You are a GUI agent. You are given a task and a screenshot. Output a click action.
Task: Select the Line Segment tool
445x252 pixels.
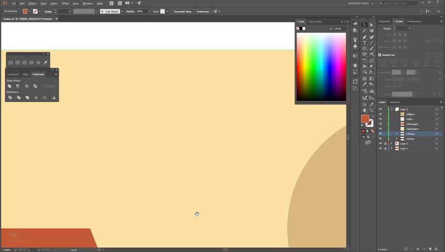(372, 43)
